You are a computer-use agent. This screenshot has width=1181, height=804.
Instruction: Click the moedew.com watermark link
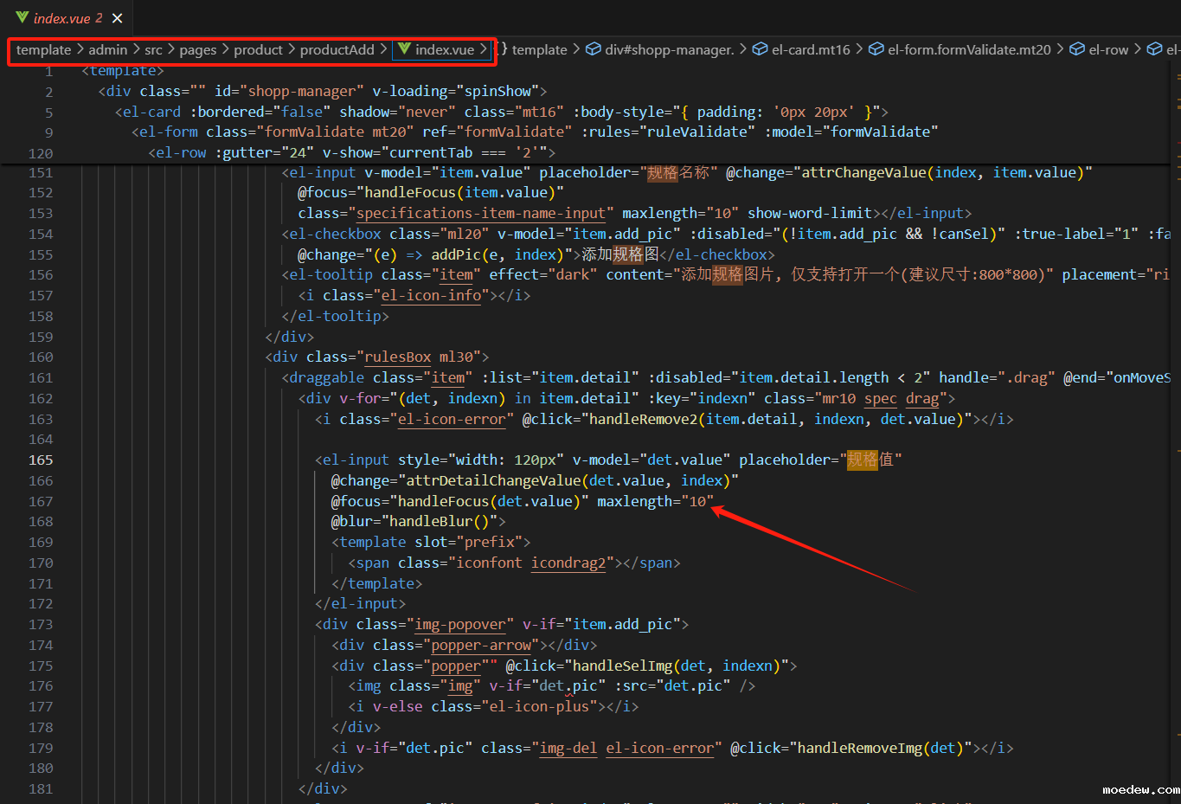1140,789
